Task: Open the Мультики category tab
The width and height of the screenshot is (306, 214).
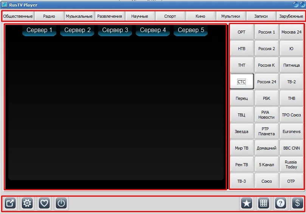Action: pyautogui.click(x=230, y=16)
